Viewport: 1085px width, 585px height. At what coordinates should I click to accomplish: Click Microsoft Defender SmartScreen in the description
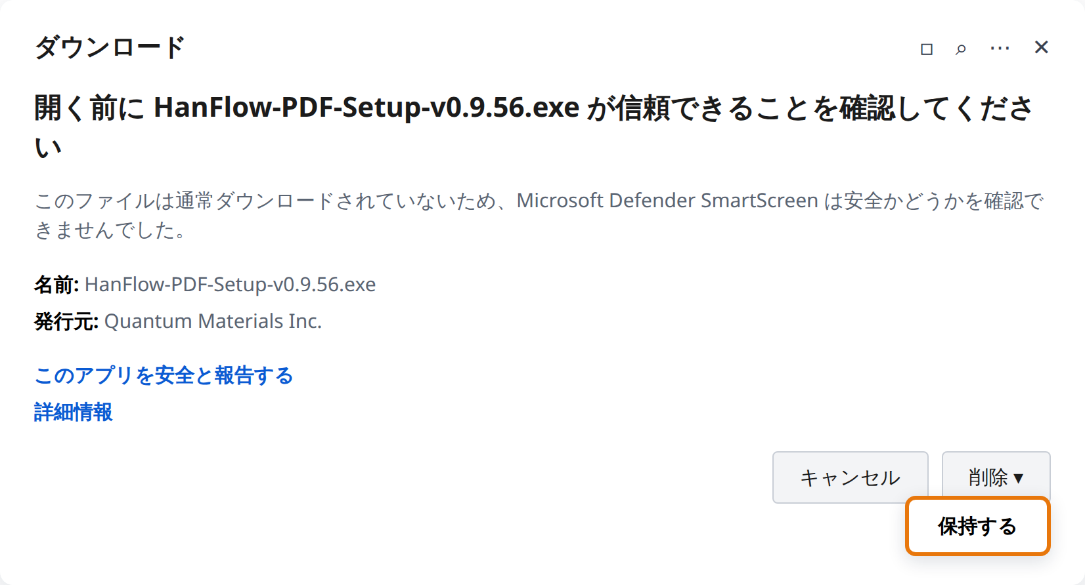pos(667,201)
